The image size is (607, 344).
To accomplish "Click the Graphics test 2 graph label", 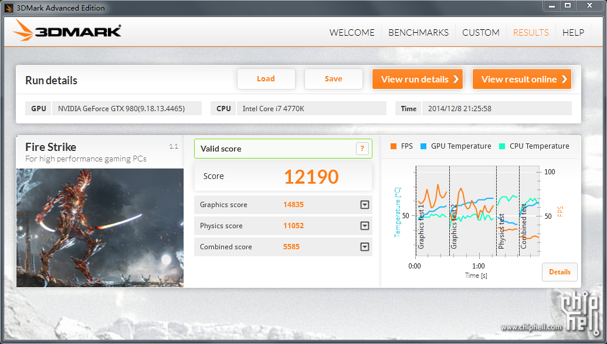I will pos(454,226).
